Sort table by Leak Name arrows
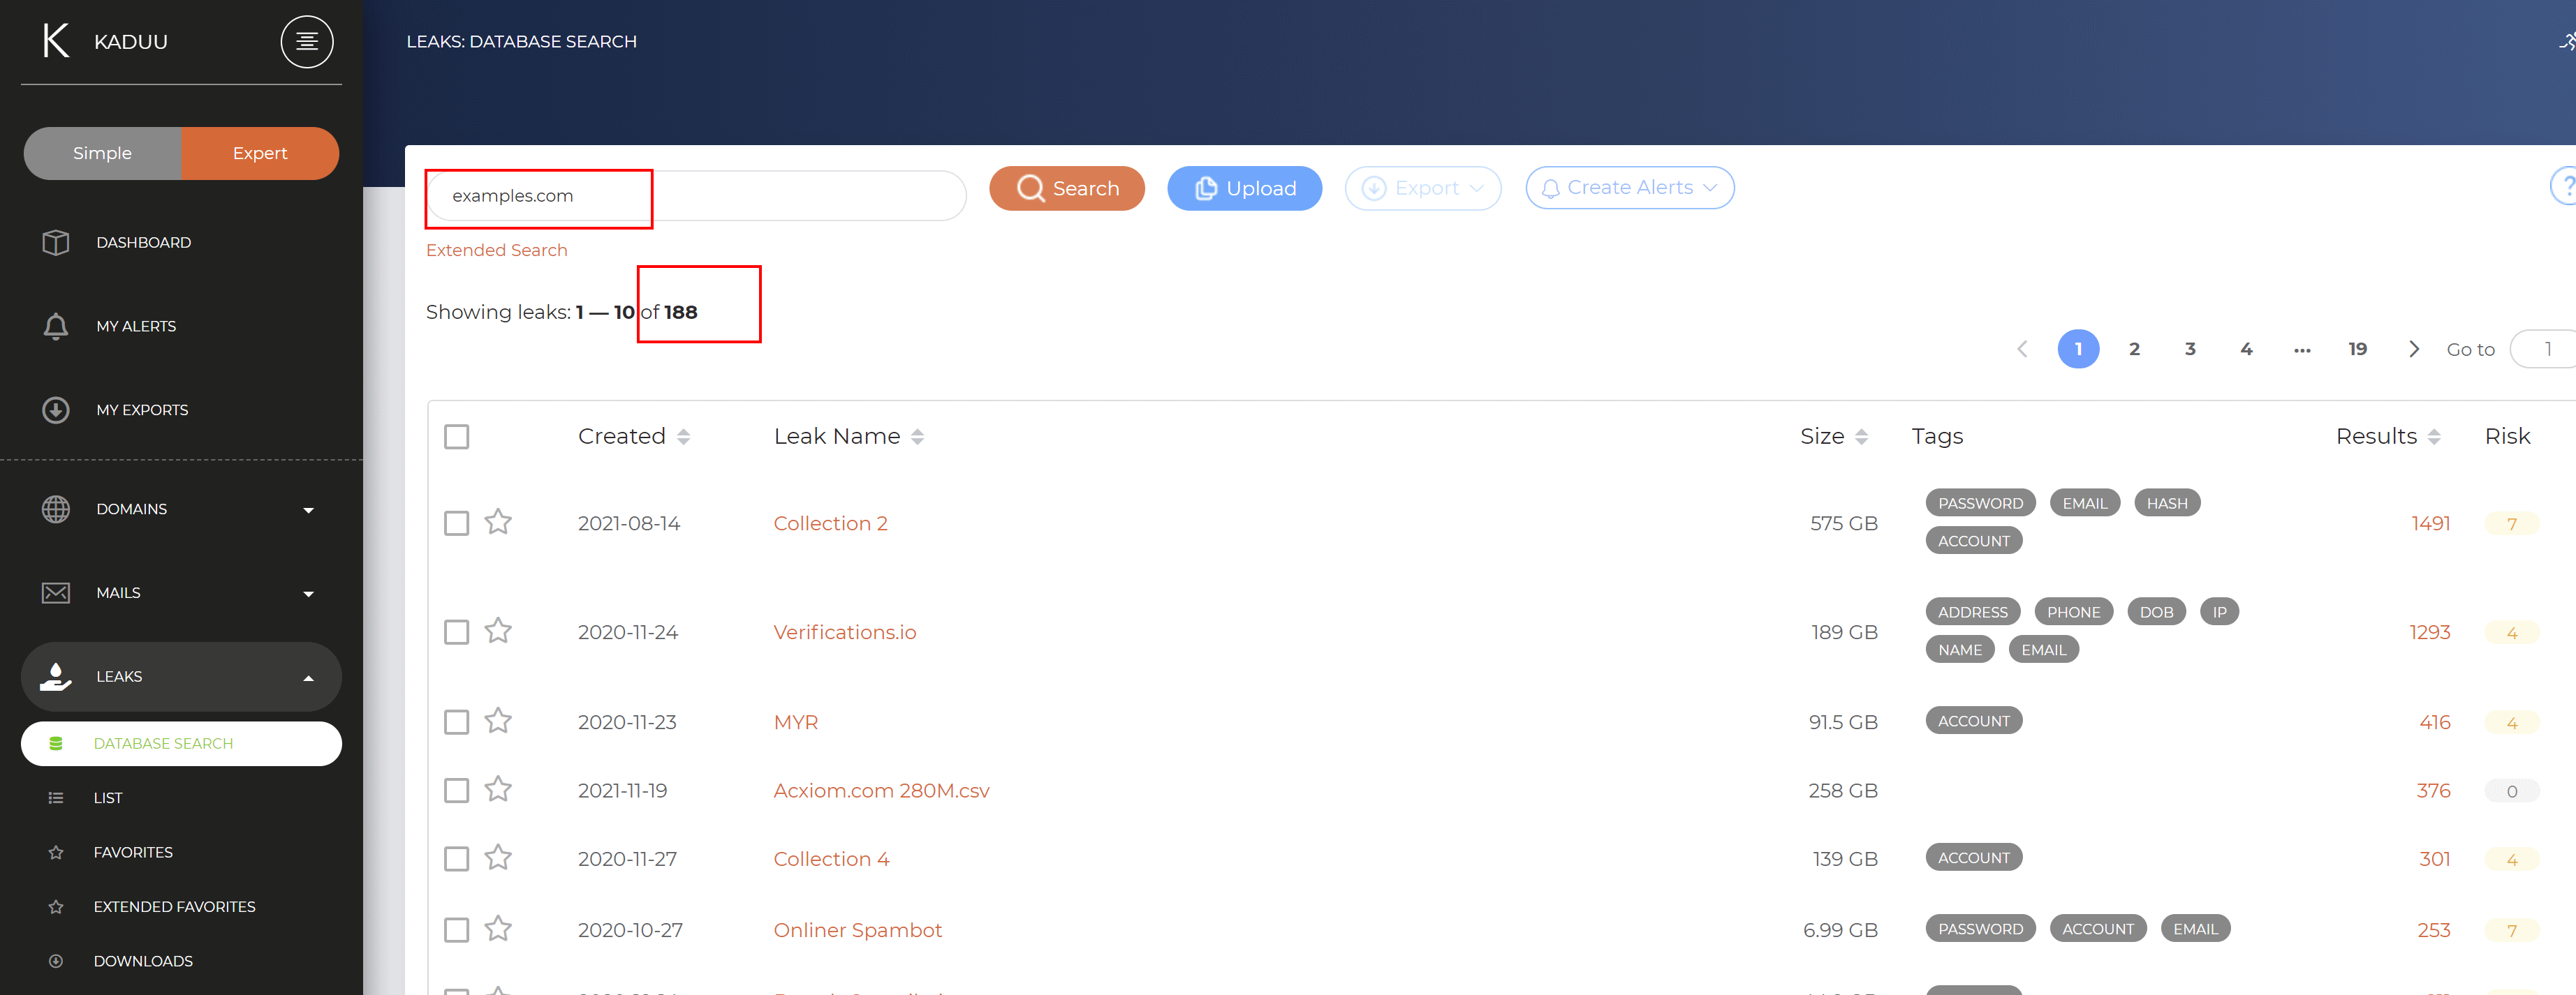Screen dimensions: 2576x995 (x=917, y=437)
